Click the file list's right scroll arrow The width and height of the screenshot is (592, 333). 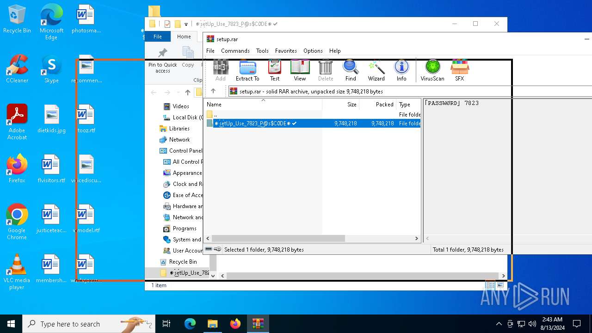[416, 239]
